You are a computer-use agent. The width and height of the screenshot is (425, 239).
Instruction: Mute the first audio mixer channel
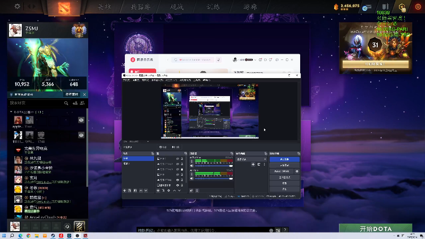pyautogui.click(x=192, y=166)
